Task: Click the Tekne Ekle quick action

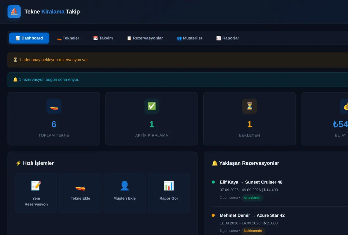Action: tap(80, 193)
